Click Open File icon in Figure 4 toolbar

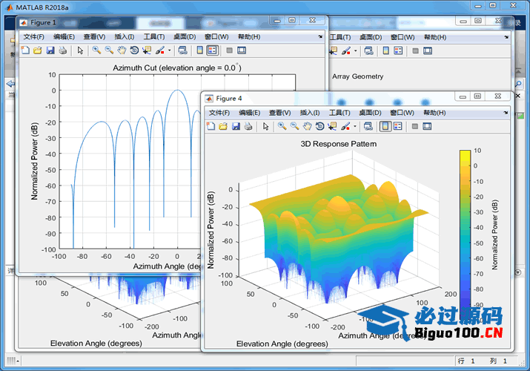point(223,126)
